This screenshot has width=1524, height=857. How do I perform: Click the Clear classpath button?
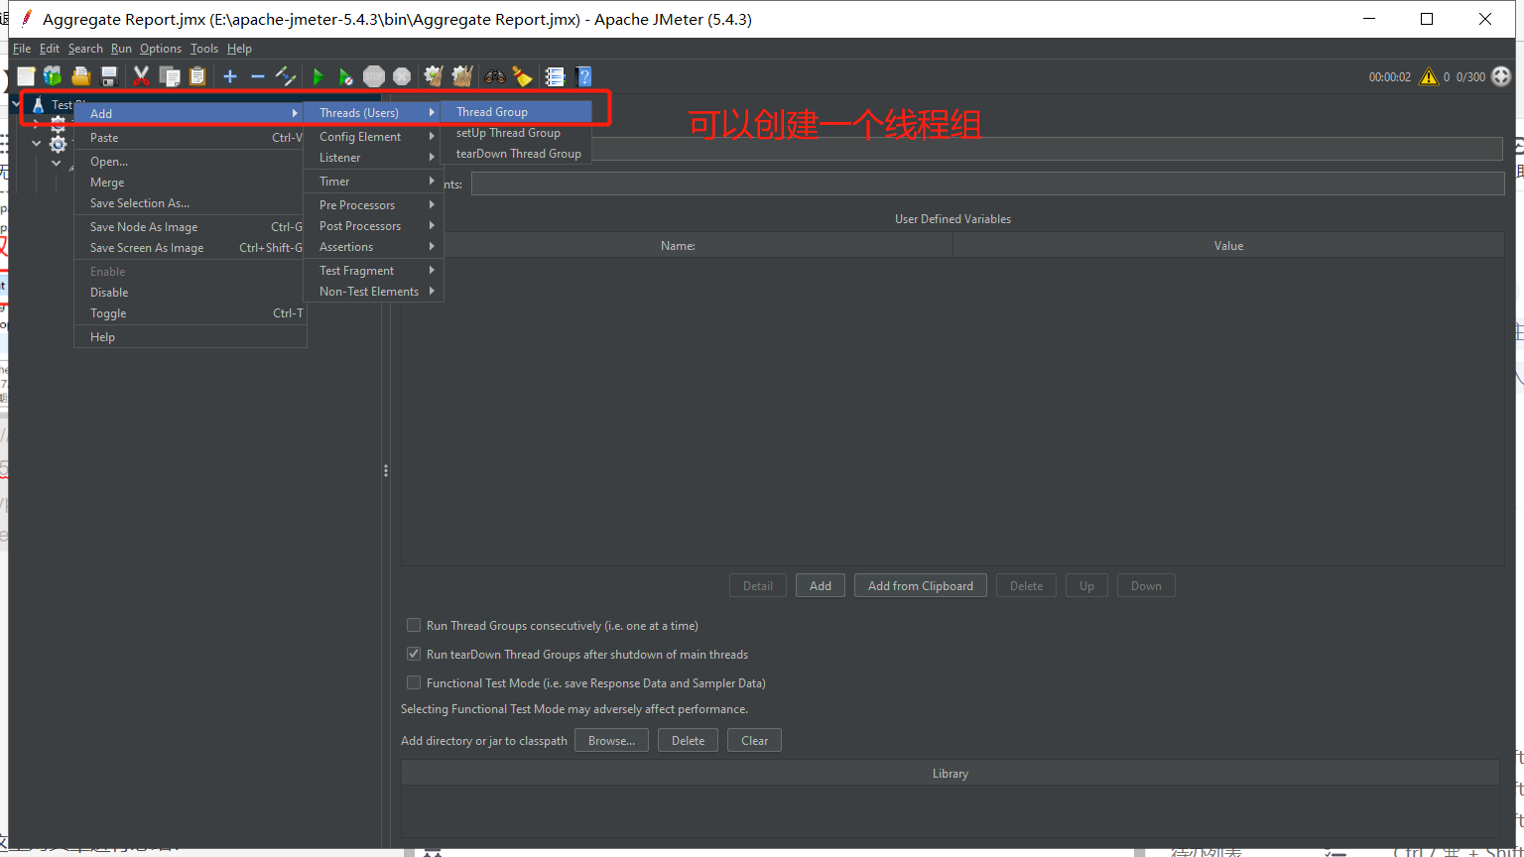[x=754, y=740]
